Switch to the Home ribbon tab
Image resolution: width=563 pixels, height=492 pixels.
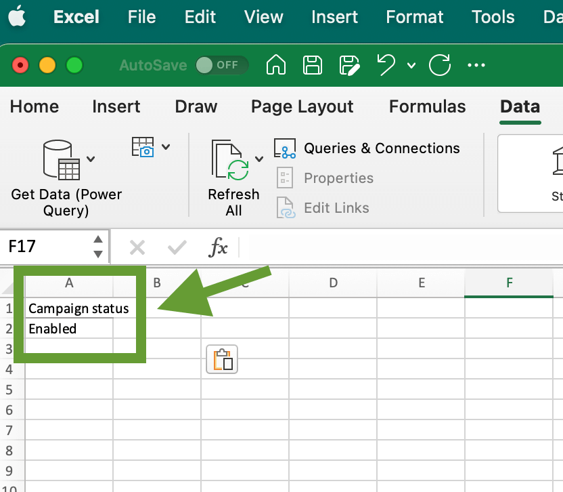click(35, 106)
